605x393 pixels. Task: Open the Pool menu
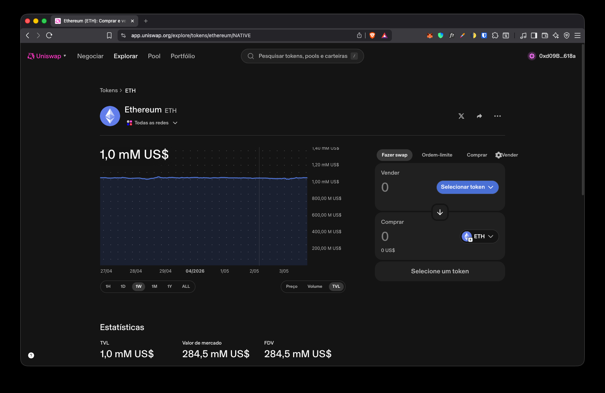[154, 56]
